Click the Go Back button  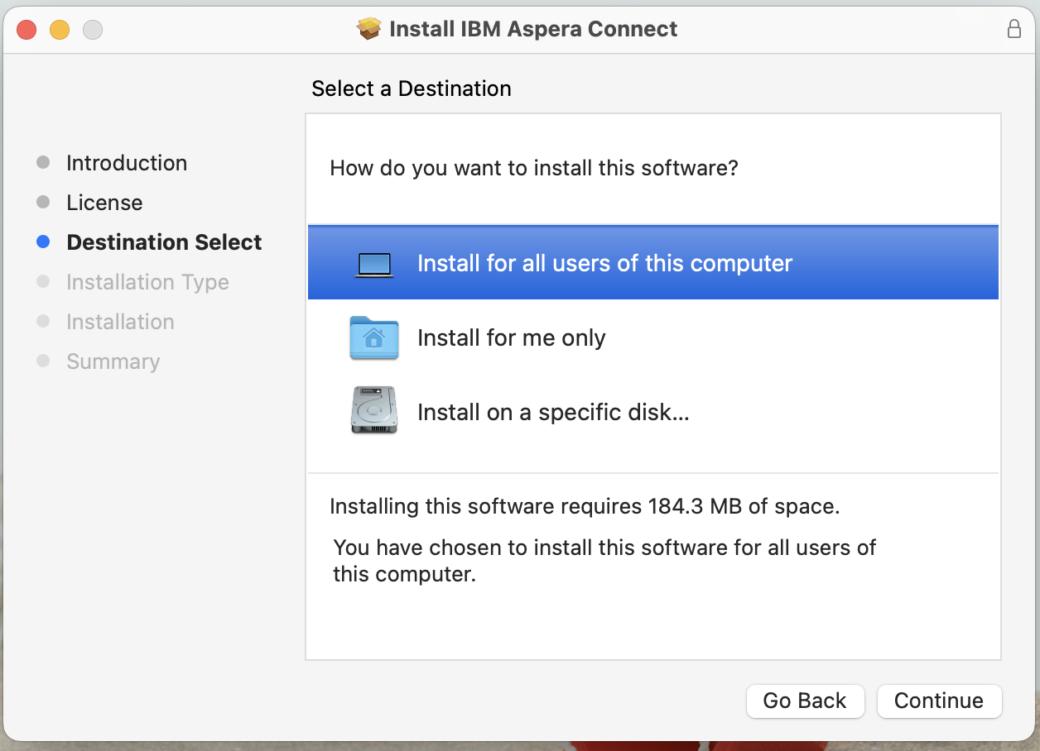(805, 701)
